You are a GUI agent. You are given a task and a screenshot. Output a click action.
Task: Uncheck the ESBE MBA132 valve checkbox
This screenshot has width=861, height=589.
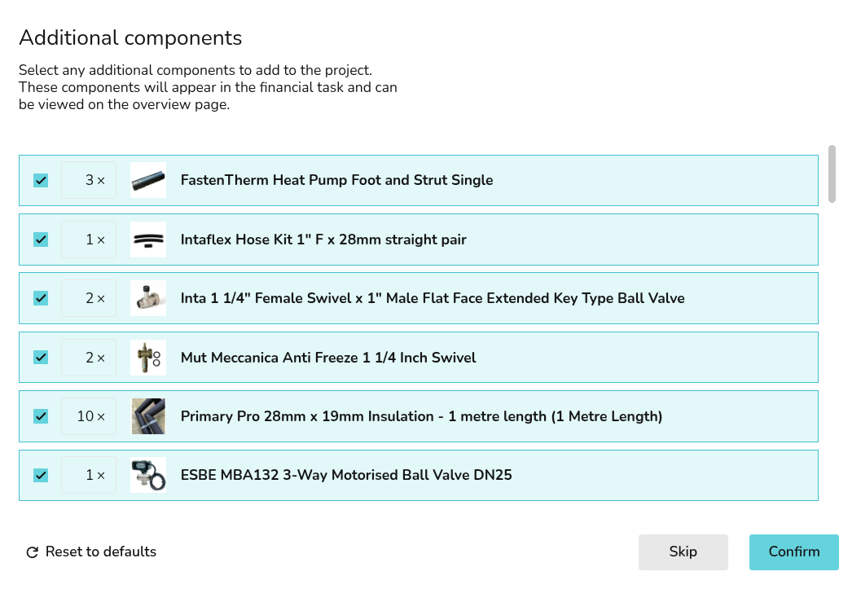[x=41, y=475]
